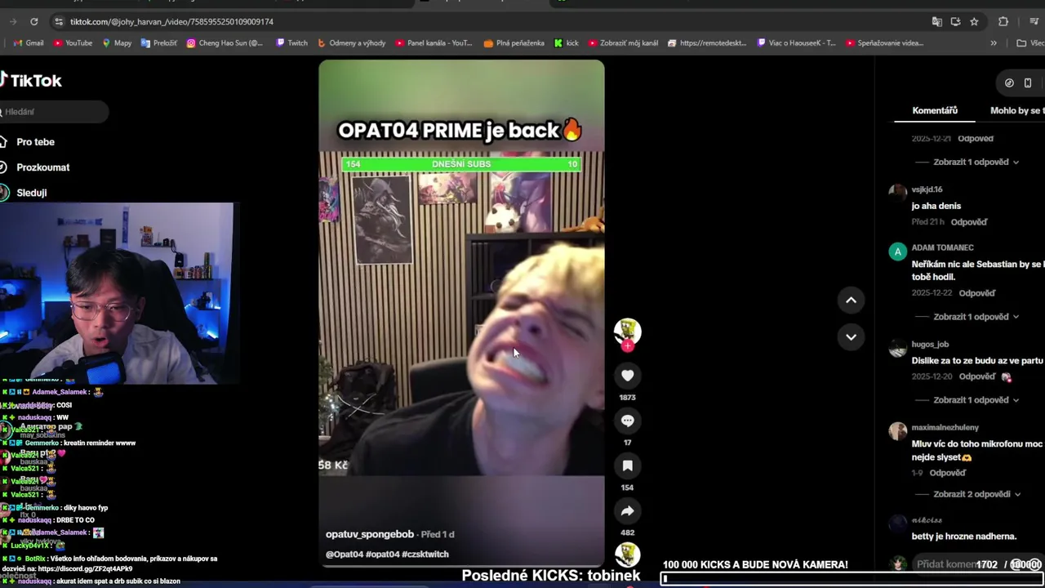This screenshot has height=588, width=1045.
Task: Open comments via the speech bubble icon
Action: point(627,421)
